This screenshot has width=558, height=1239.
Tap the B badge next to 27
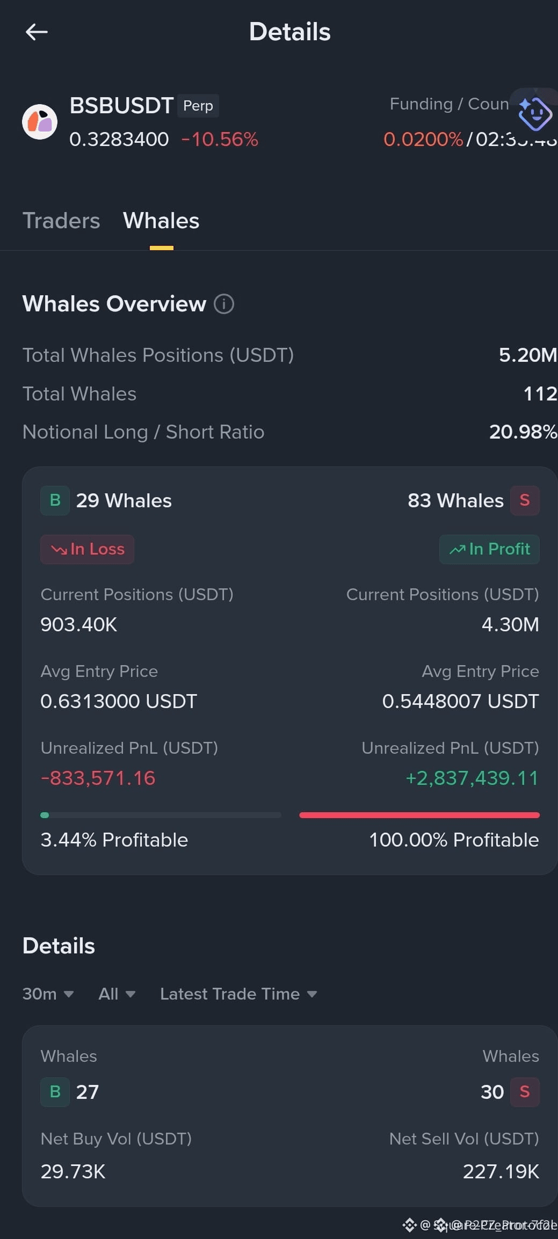point(55,1091)
